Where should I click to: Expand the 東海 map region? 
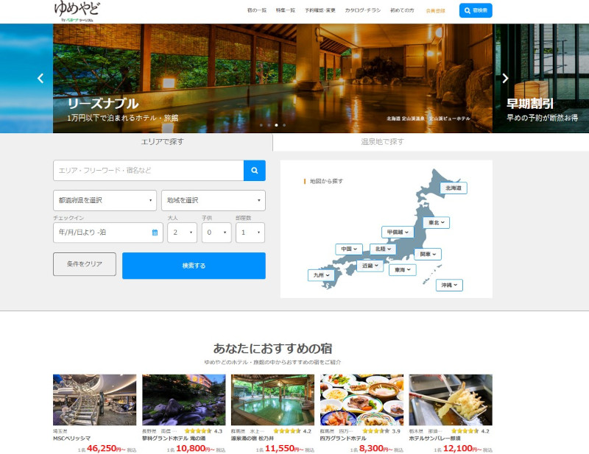[402, 269]
